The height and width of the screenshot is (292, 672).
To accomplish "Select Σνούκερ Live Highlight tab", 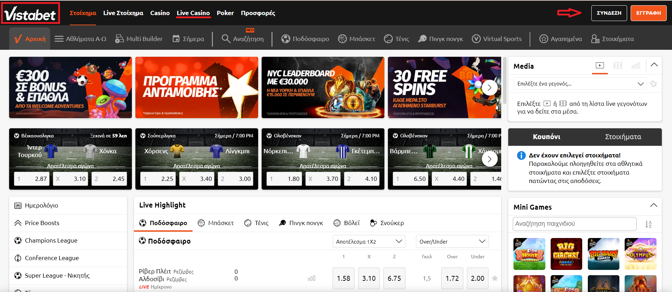I will click(387, 223).
